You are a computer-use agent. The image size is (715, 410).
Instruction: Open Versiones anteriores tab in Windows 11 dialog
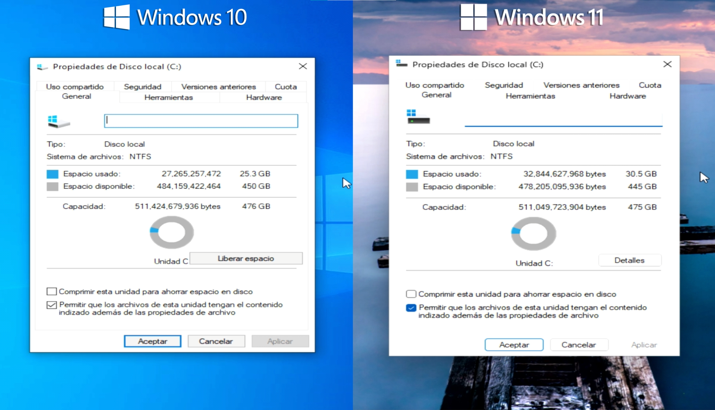click(x=581, y=85)
